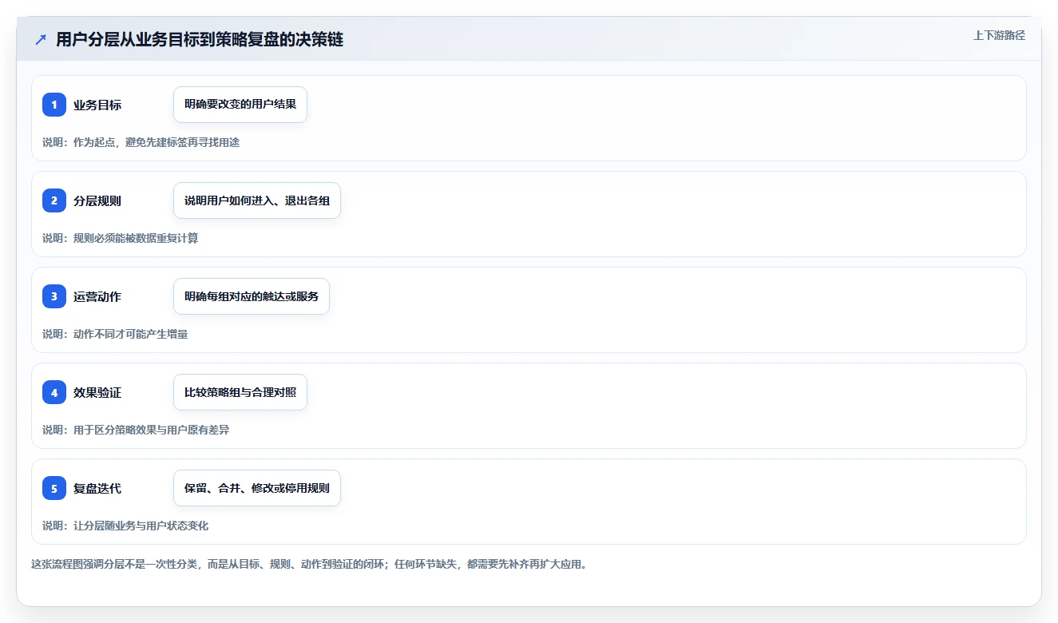This screenshot has height=623, width=1058.
Task: Select step number 4 badge
Action: [54, 392]
